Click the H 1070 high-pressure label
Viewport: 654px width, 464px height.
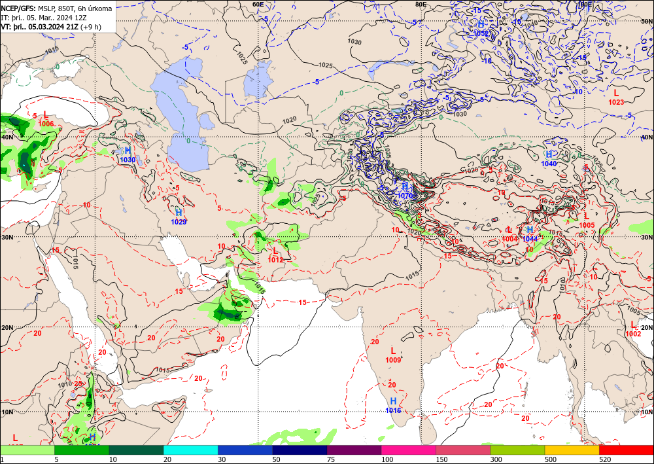point(405,190)
